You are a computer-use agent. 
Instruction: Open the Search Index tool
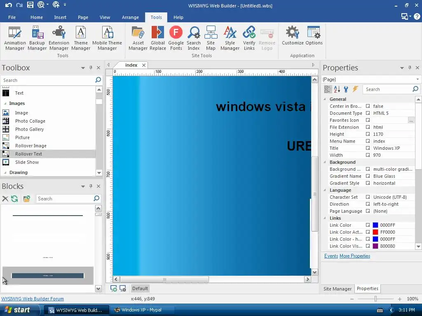pyautogui.click(x=194, y=38)
